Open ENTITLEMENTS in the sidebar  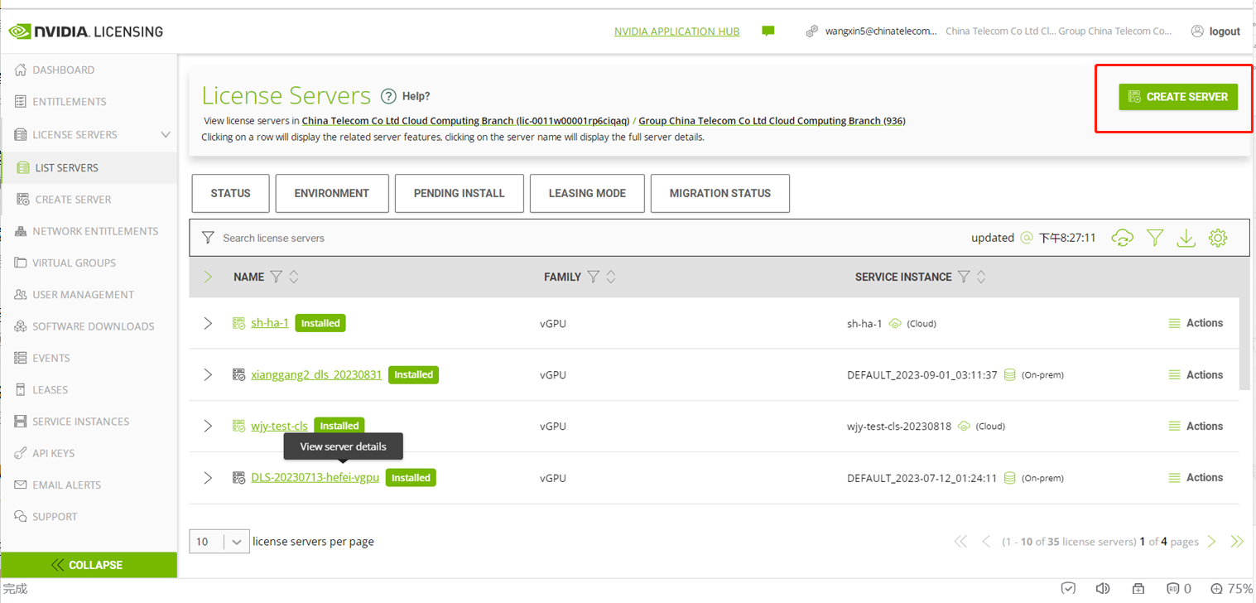coord(70,102)
